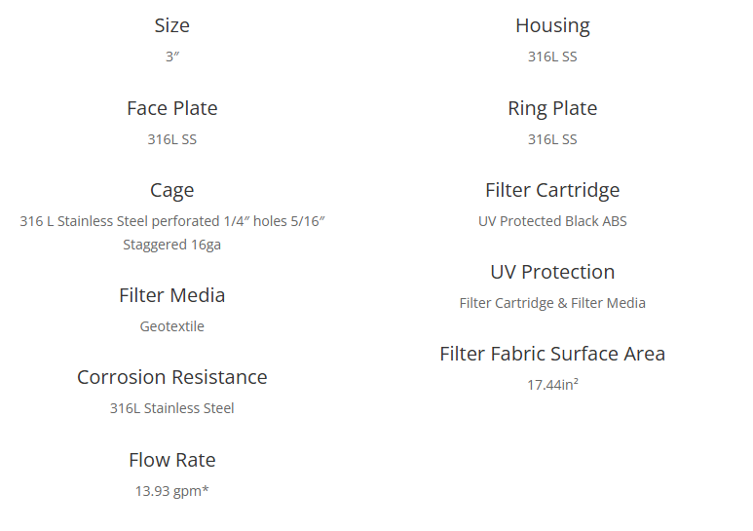The image size is (753, 531).
Task: Click the Flow Rate heading
Action: click(x=171, y=460)
